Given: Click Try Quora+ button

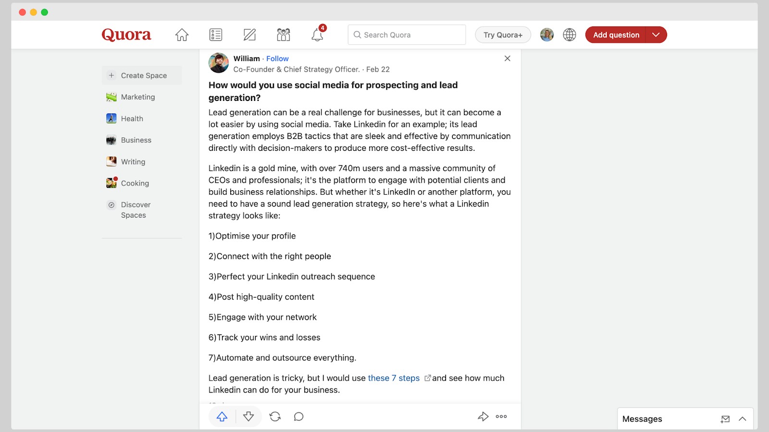Looking at the screenshot, I should (503, 35).
